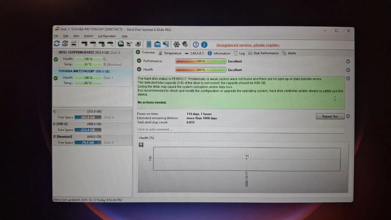
Task: Click the blue info About toolbar icon
Action: tap(204, 45)
